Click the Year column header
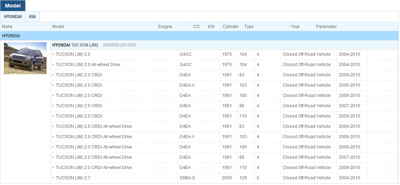 click(x=295, y=27)
